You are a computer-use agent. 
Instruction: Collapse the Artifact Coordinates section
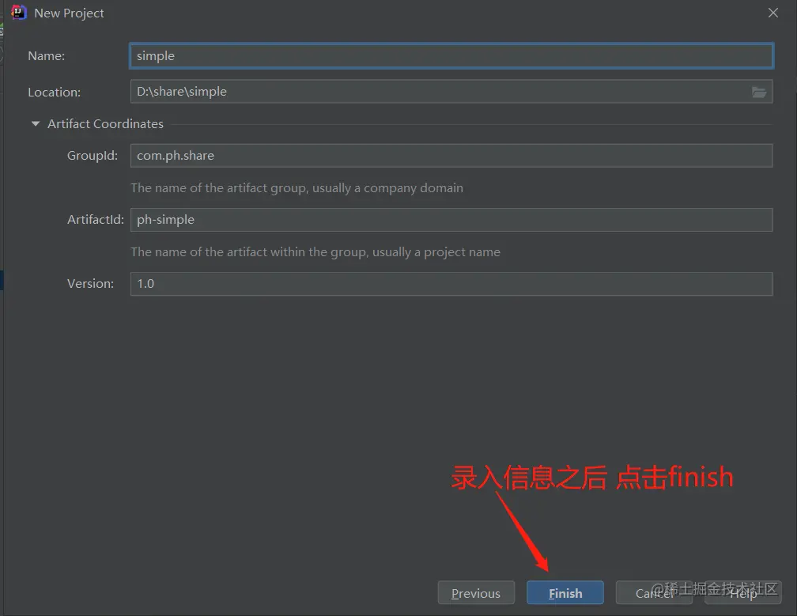point(35,123)
